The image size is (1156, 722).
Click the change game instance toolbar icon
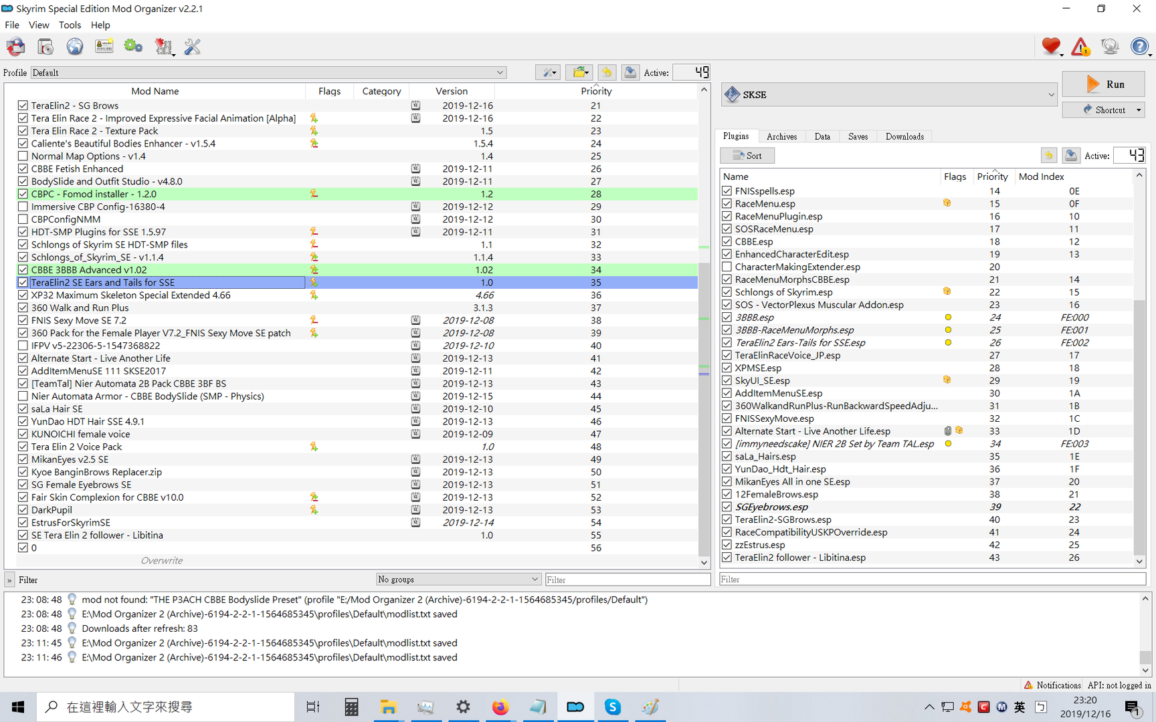[x=16, y=46]
